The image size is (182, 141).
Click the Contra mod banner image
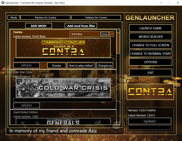coord(63,48)
